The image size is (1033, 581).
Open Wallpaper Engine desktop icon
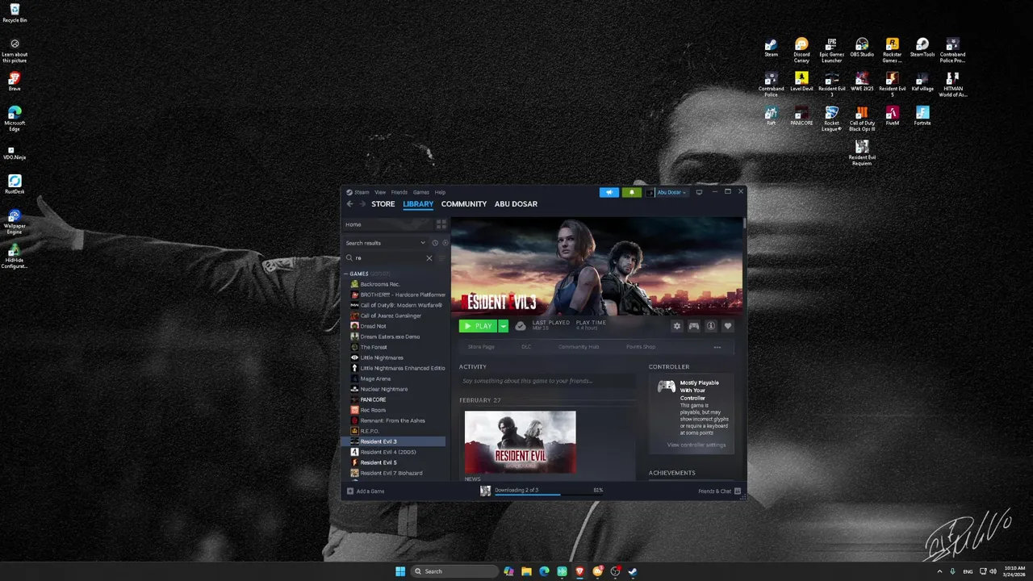pyautogui.click(x=15, y=221)
